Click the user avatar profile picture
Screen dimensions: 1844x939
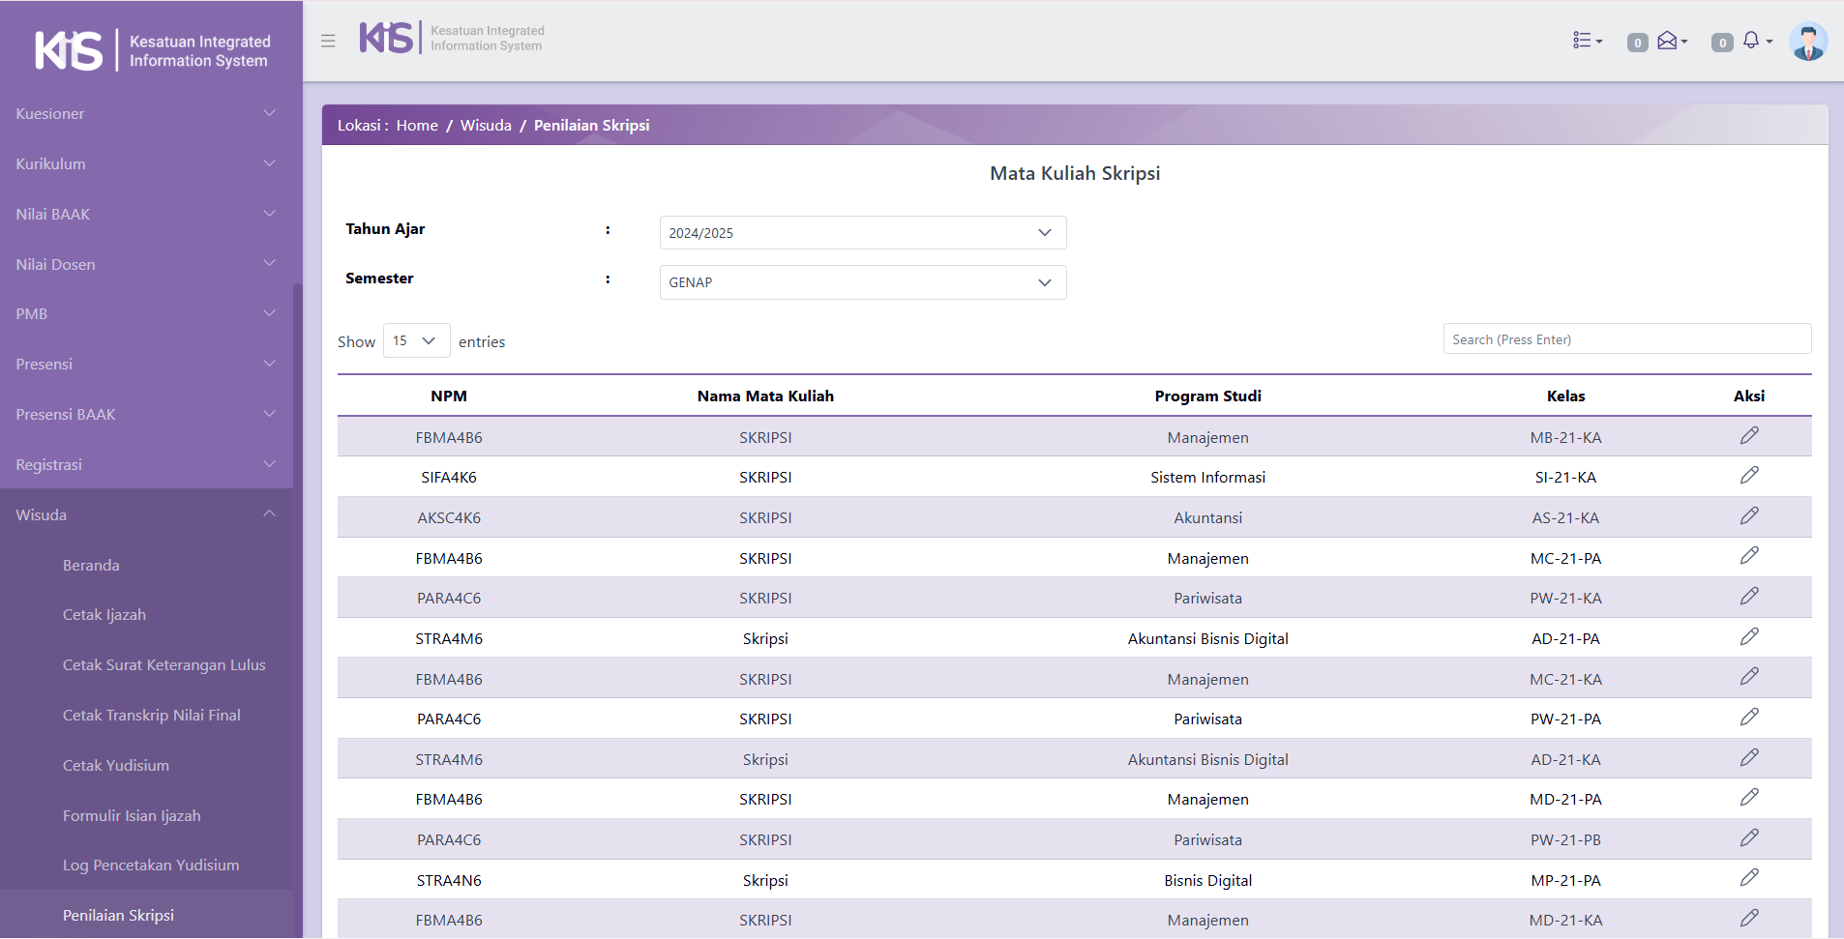[1807, 42]
